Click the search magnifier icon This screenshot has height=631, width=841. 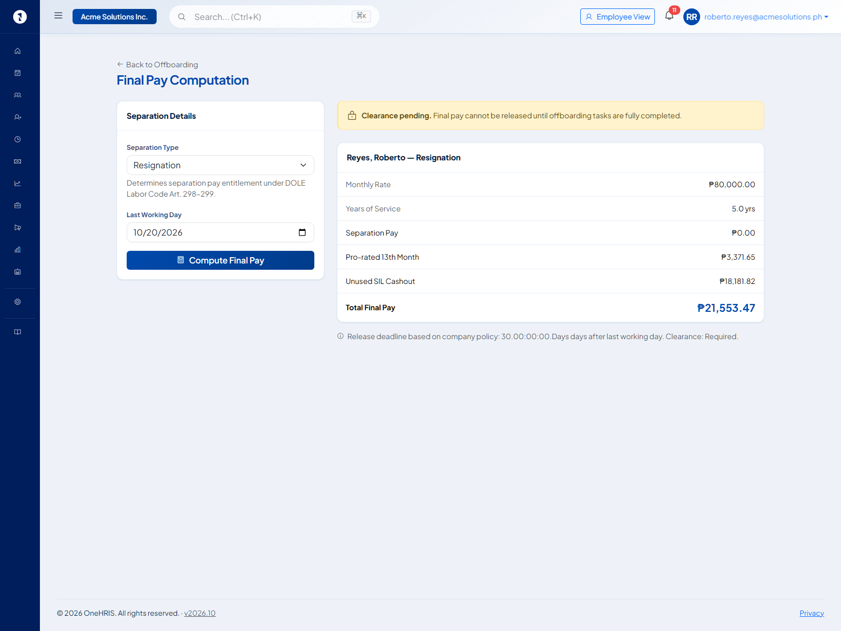point(182,17)
